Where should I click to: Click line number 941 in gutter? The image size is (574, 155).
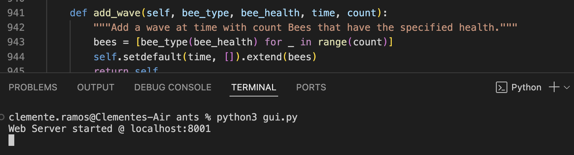(x=16, y=13)
